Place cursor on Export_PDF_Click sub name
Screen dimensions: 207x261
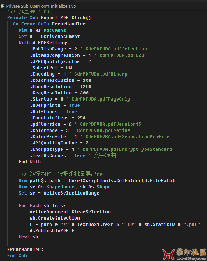pos(63,18)
